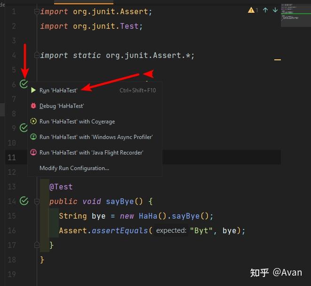
Task: Click the assertEquals method call
Action: point(120,230)
